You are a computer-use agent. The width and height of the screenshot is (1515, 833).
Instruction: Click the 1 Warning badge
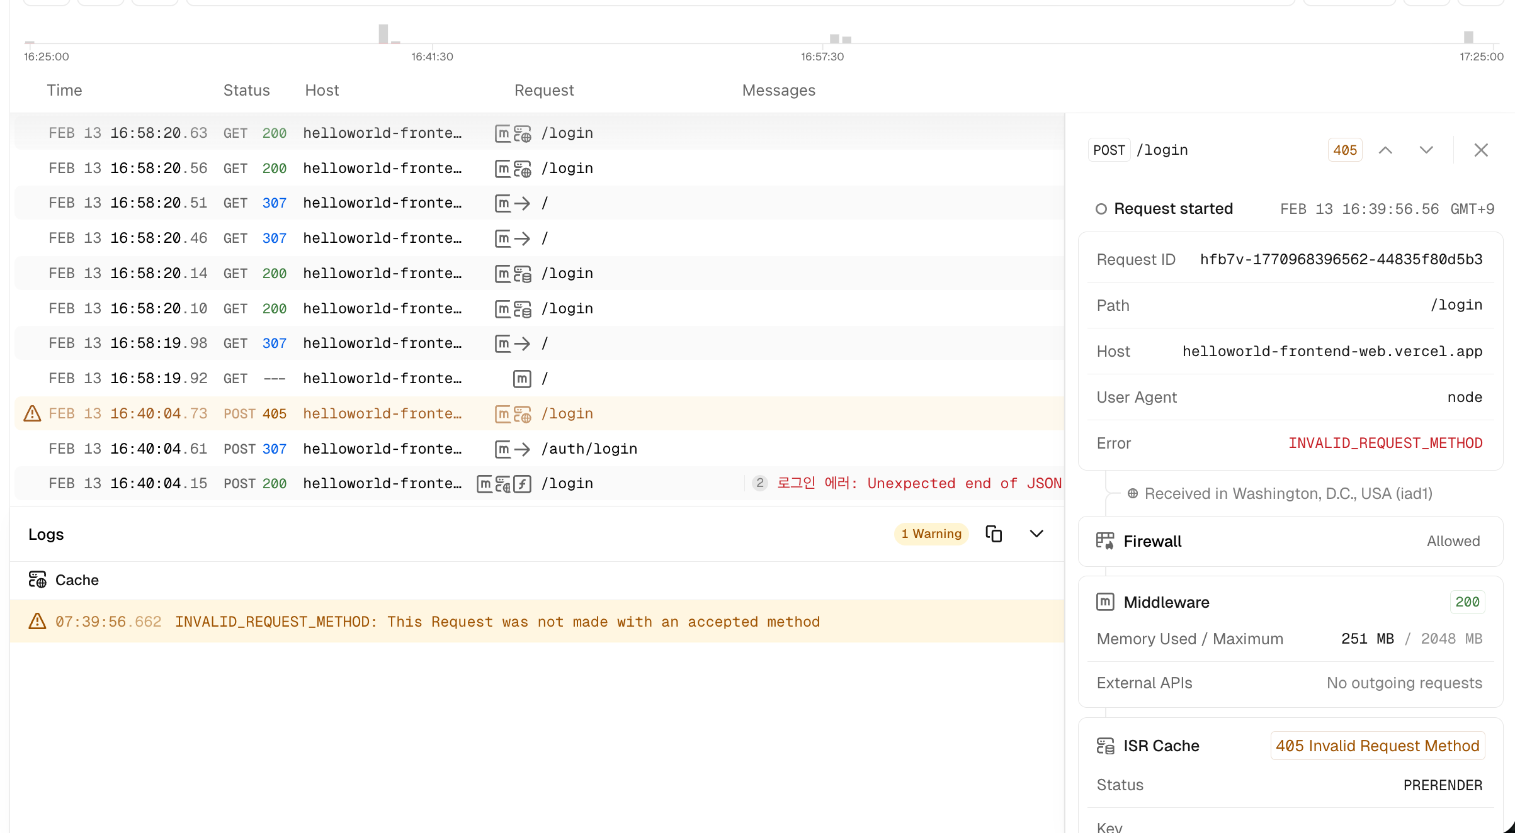931,534
